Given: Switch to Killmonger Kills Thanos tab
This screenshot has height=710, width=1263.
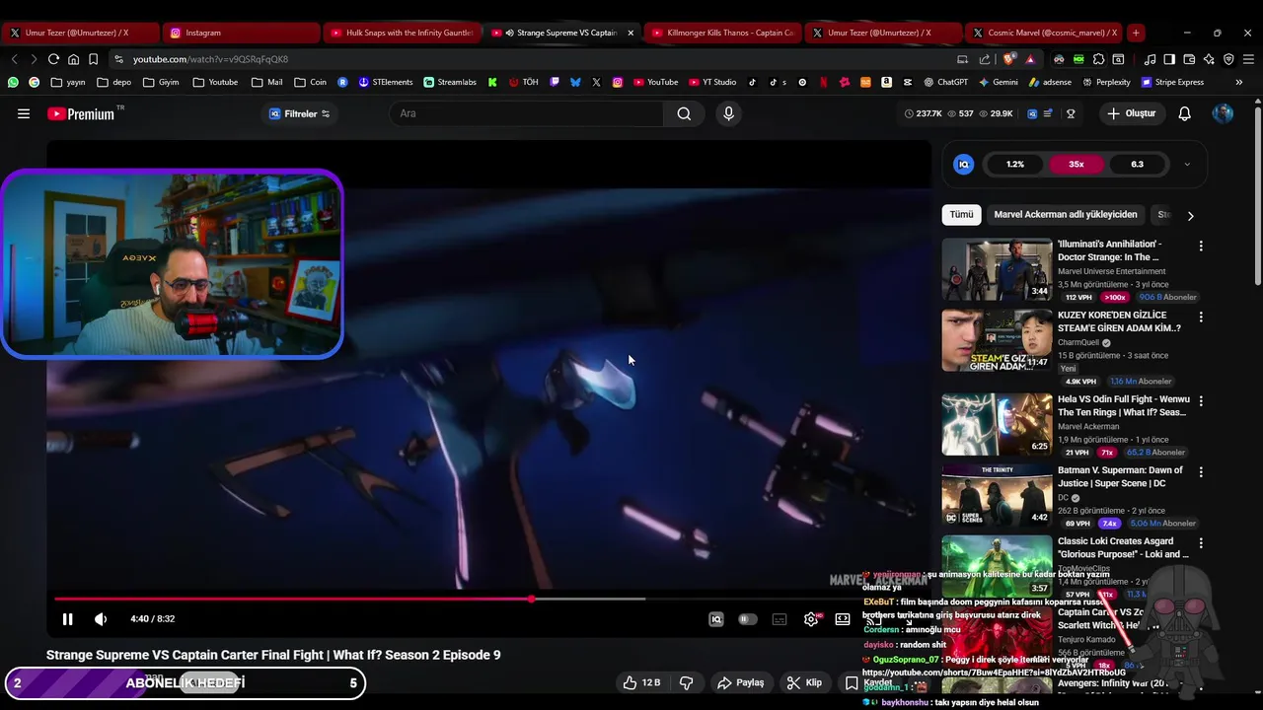Looking at the screenshot, I should pyautogui.click(x=723, y=33).
